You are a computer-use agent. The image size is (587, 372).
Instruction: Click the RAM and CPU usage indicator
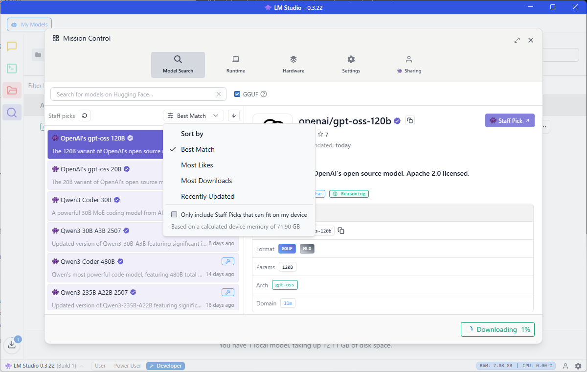click(517, 366)
